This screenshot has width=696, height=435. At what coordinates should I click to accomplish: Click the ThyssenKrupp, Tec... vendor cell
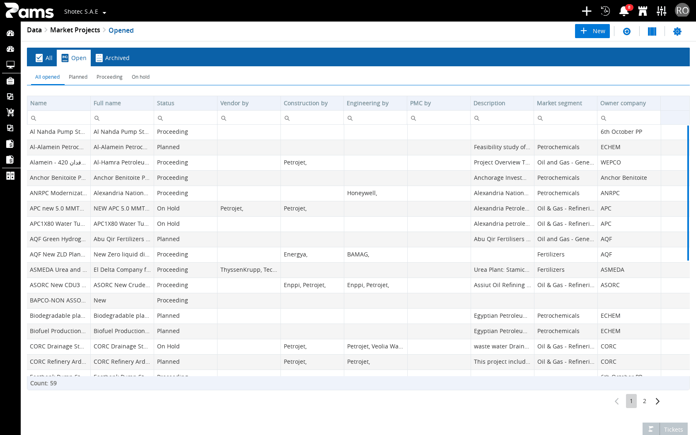[249, 270]
